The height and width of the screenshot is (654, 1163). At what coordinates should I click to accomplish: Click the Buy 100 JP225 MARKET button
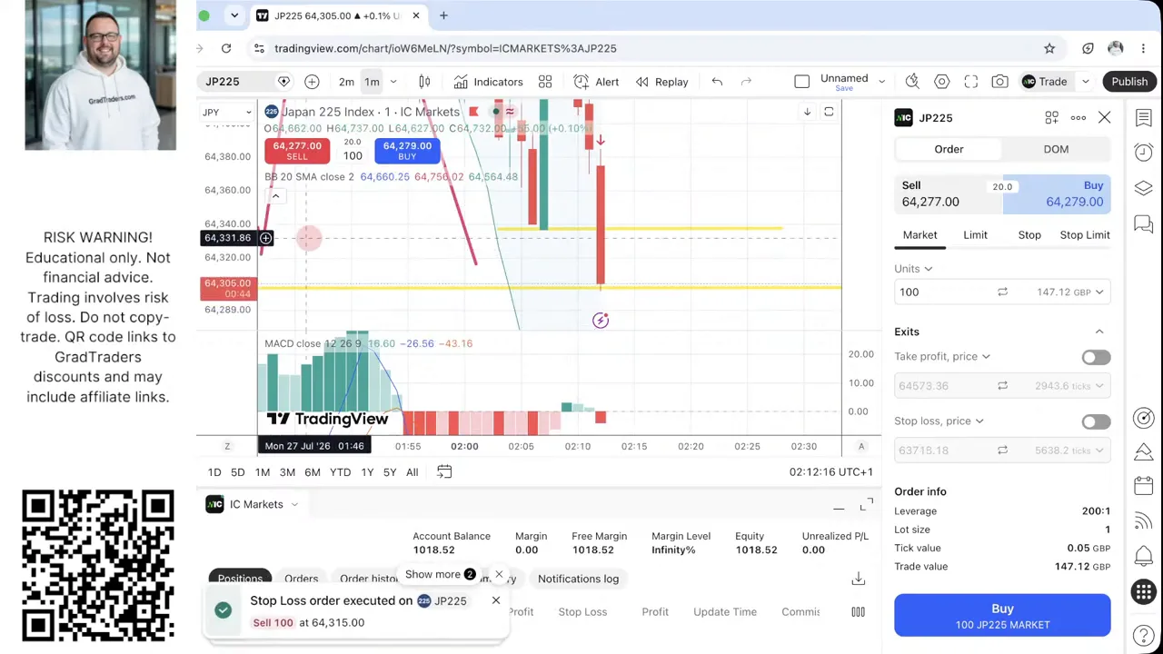(x=1002, y=615)
